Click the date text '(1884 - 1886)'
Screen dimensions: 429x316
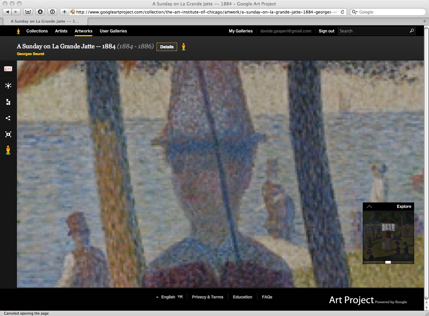pos(136,46)
